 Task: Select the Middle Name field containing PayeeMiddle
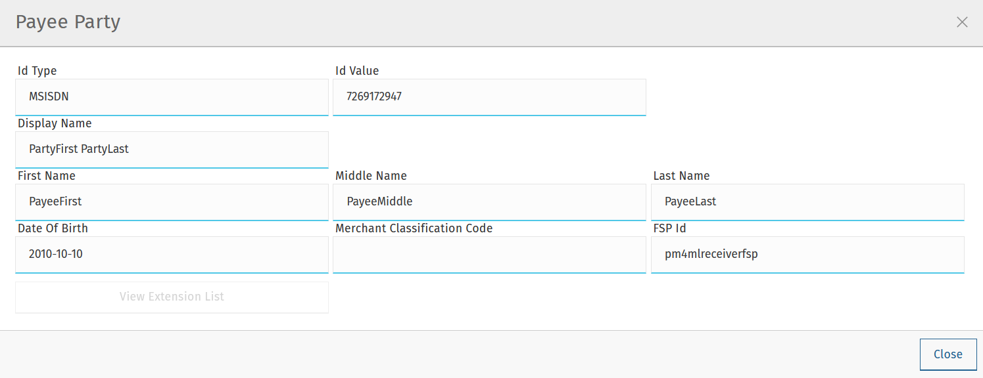pos(489,201)
